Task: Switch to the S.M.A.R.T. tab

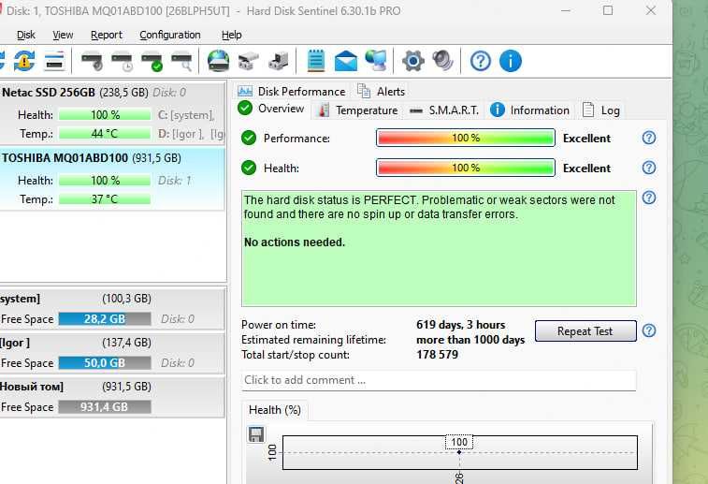Action: 443,110
